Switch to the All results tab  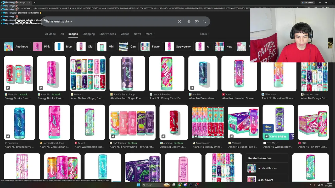pos(62,34)
